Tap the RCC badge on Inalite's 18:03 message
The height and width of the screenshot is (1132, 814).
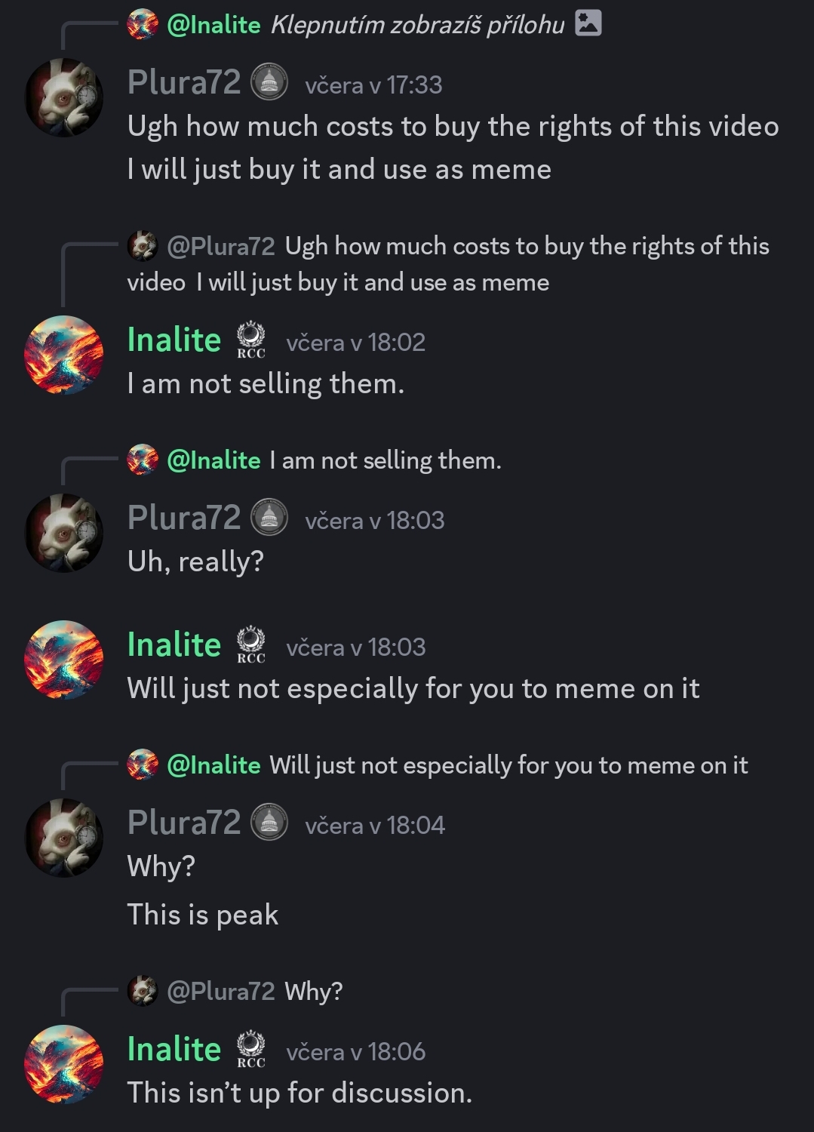[x=251, y=645]
